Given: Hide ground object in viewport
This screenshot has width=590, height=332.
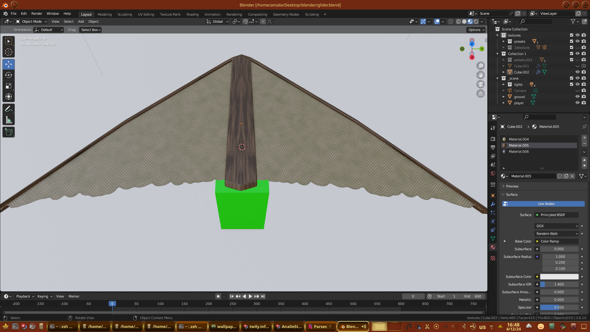Looking at the screenshot, I should coord(577,97).
